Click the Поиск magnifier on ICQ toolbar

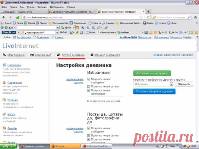pyautogui.click(x=62, y=28)
